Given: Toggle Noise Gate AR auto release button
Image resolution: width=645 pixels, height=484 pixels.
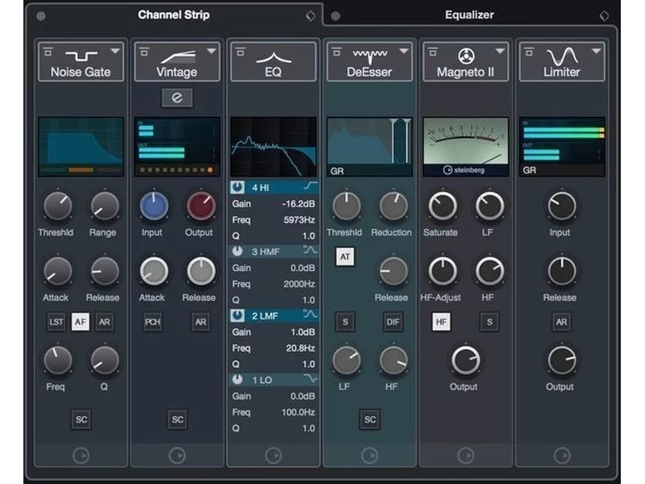Looking at the screenshot, I should [105, 322].
